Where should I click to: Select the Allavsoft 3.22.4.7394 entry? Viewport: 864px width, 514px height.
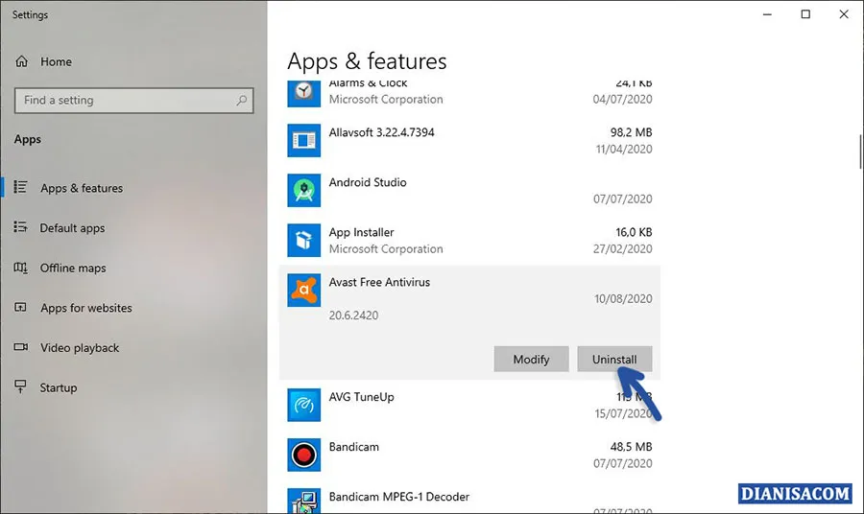click(x=381, y=132)
